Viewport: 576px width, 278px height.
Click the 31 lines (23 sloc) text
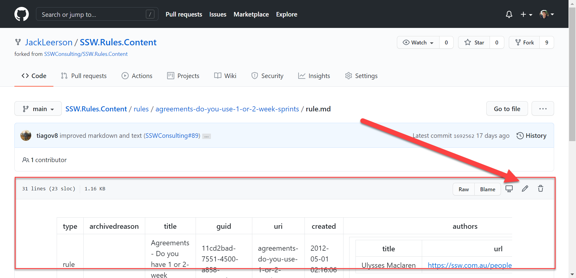[49, 189]
